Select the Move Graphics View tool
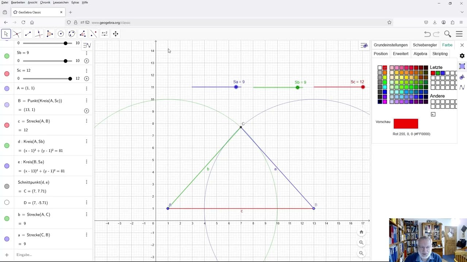467x262 pixels. coord(115,34)
